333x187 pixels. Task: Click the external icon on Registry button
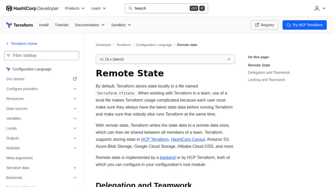256,25
